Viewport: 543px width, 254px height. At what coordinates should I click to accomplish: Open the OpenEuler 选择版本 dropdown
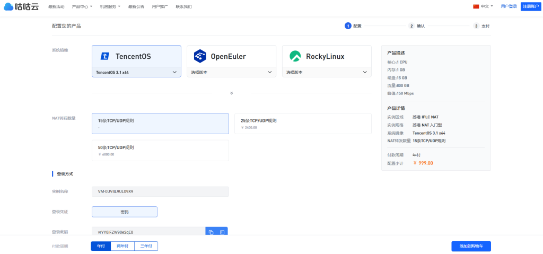231,72
